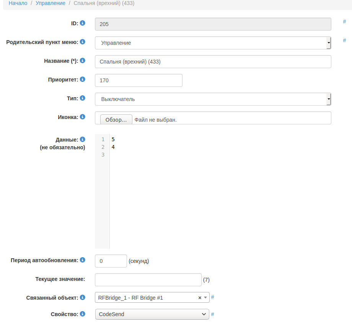Click the info icon next to Приоритет
This screenshot has width=352, height=323.
[82, 79]
